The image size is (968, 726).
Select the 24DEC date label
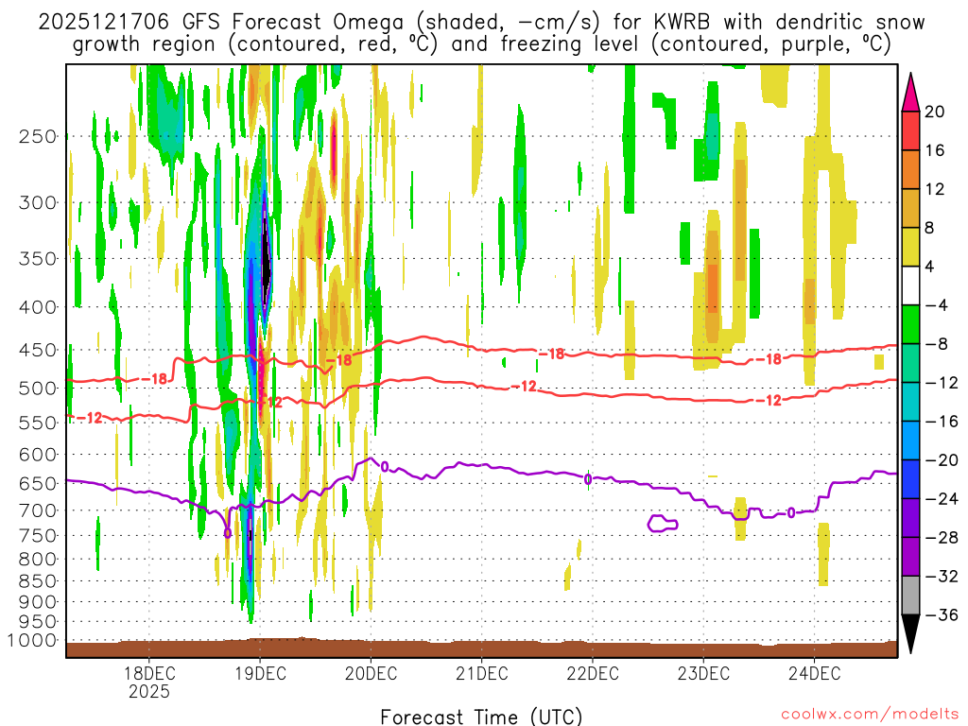click(814, 673)
